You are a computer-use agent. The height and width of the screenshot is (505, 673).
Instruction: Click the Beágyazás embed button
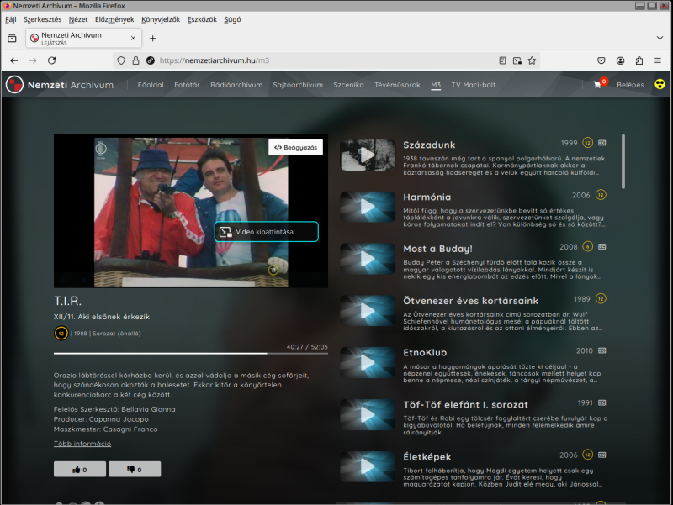296,147
